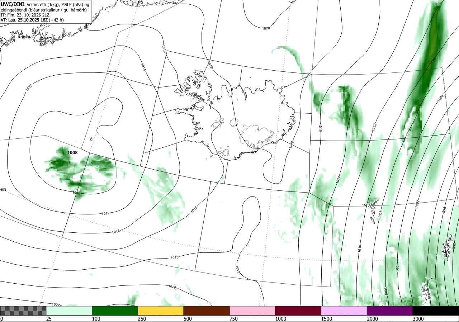The height and width of the screenshot is (322, 459).
Task: Click the "eldingaábendi (bláar strikalínur / gul hámörk)" line
Action: tap(44, 10)
